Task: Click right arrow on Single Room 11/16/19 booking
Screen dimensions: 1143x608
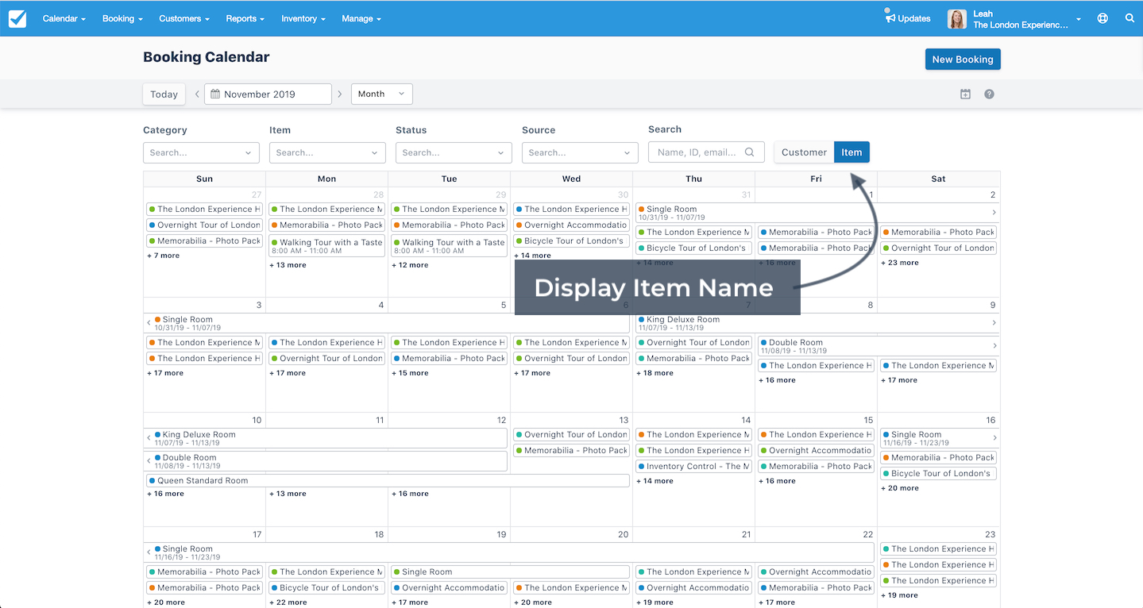Action: [994, 438]
